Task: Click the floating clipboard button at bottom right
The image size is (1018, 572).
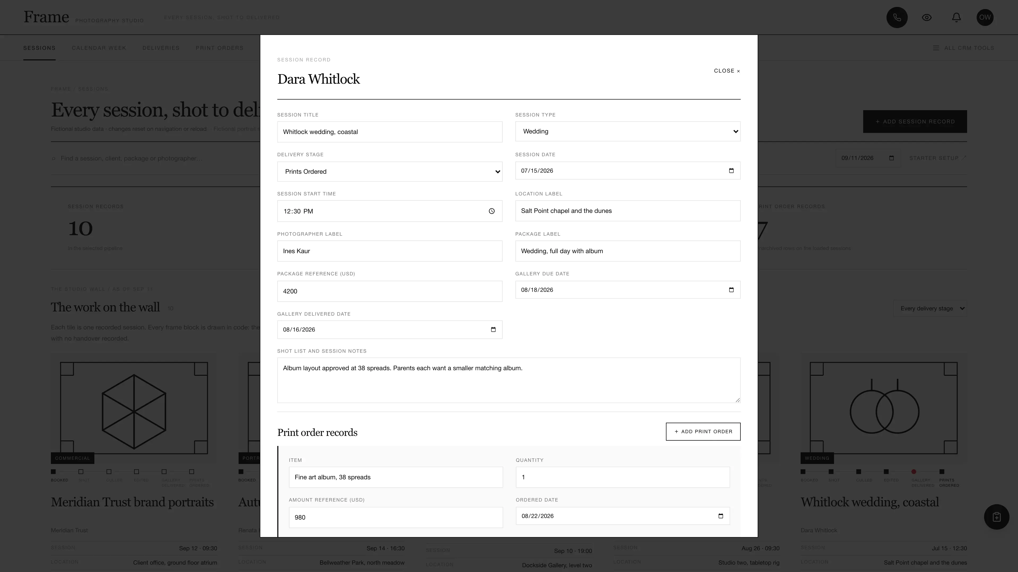Action: pyautogui.click(x=996, y=517)
